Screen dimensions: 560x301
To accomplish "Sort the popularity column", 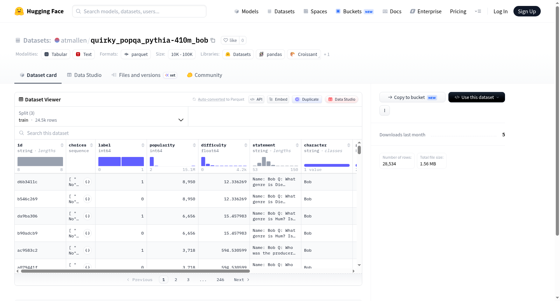I will (x=194, y=145).
